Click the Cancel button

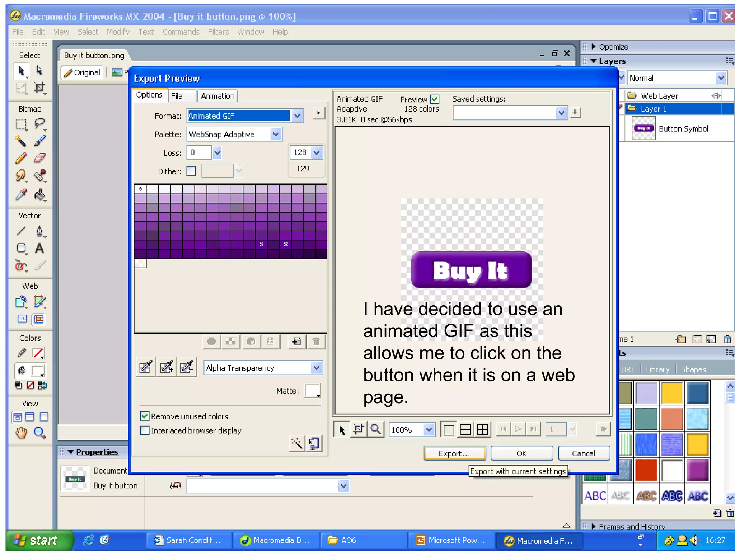[x=584, y=453]
